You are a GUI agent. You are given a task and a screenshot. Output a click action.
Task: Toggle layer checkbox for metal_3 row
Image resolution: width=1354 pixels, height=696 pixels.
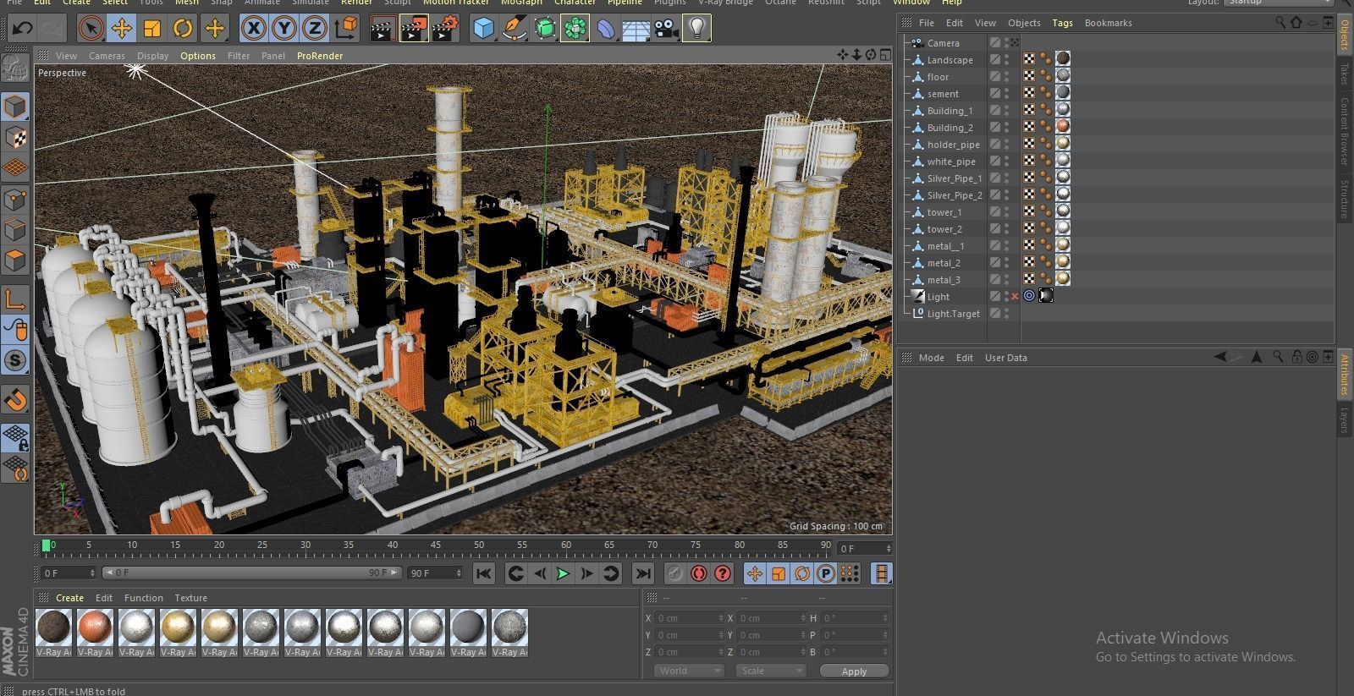coord(995,280)
